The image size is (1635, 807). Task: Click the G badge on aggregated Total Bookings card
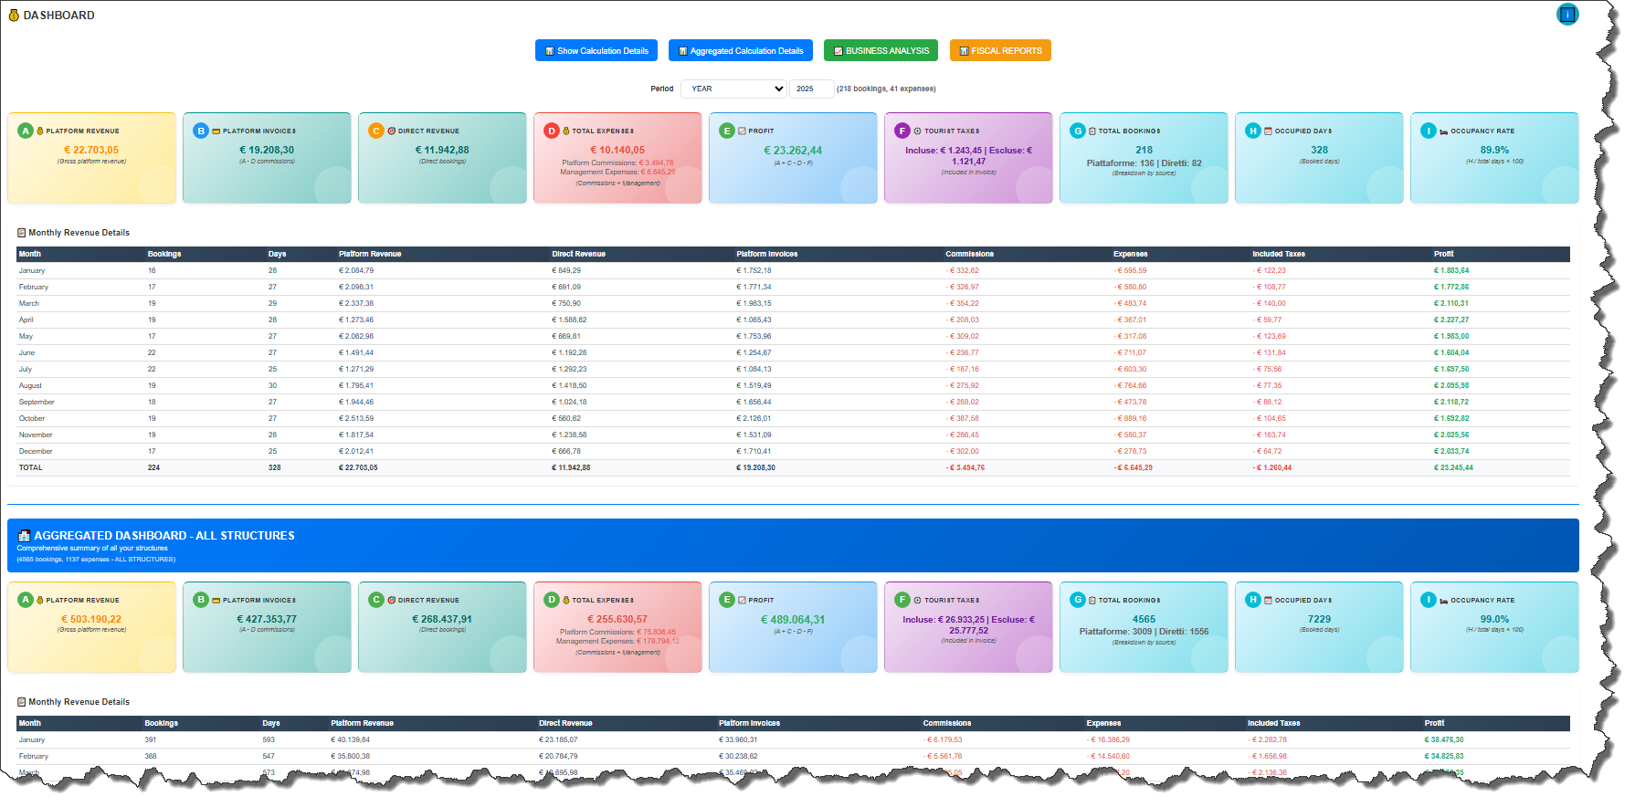pyautogui.click(x=1078, y=600)
